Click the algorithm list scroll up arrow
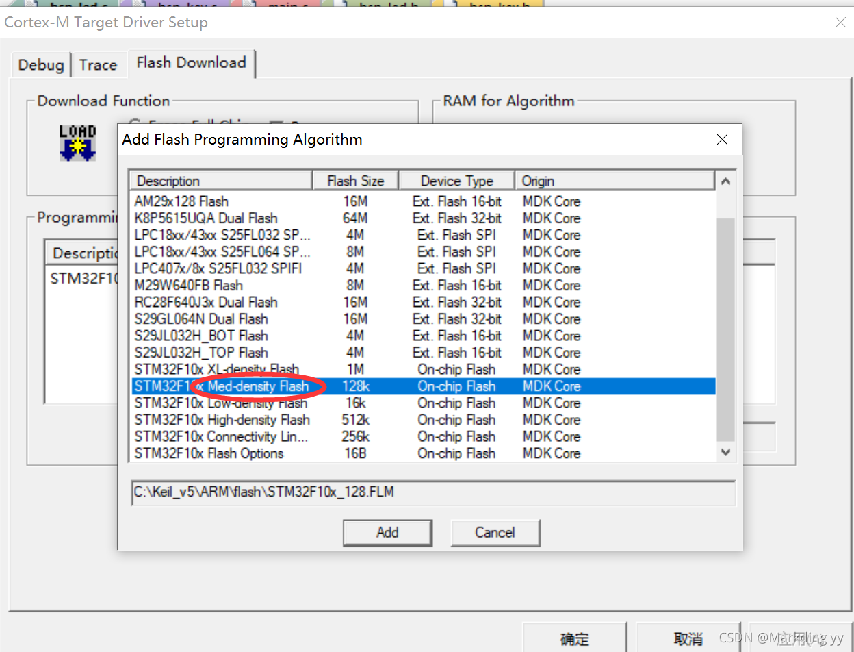The height and width of the screenshot is (652, 854). (726, 181)
